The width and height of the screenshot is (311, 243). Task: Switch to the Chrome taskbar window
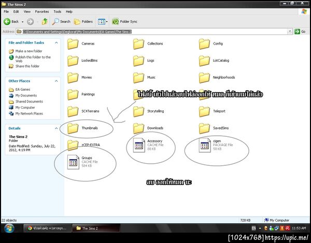47,228
